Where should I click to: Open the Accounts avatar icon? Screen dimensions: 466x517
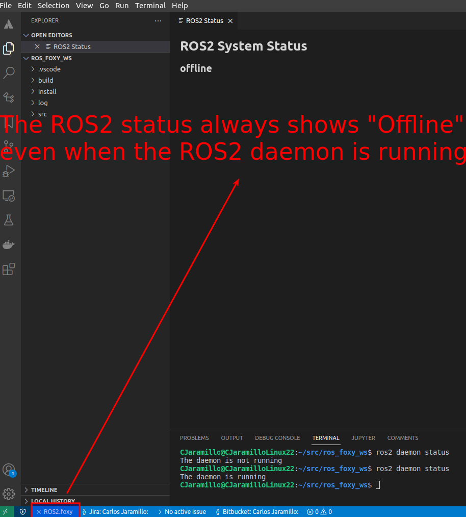(9, 470)
